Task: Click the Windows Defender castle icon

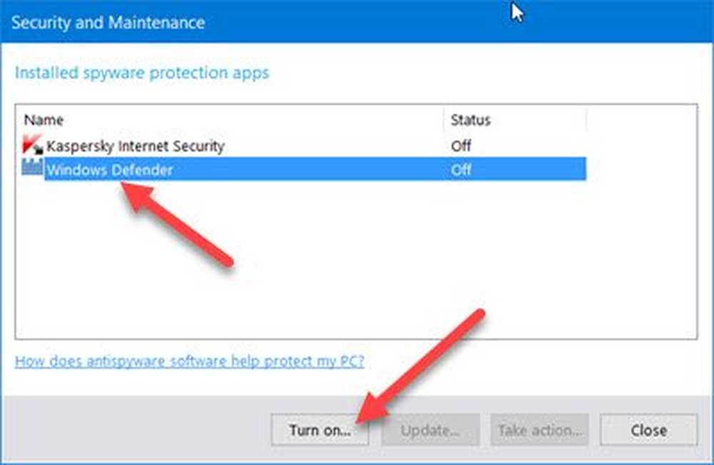Action: coord(32,169)
